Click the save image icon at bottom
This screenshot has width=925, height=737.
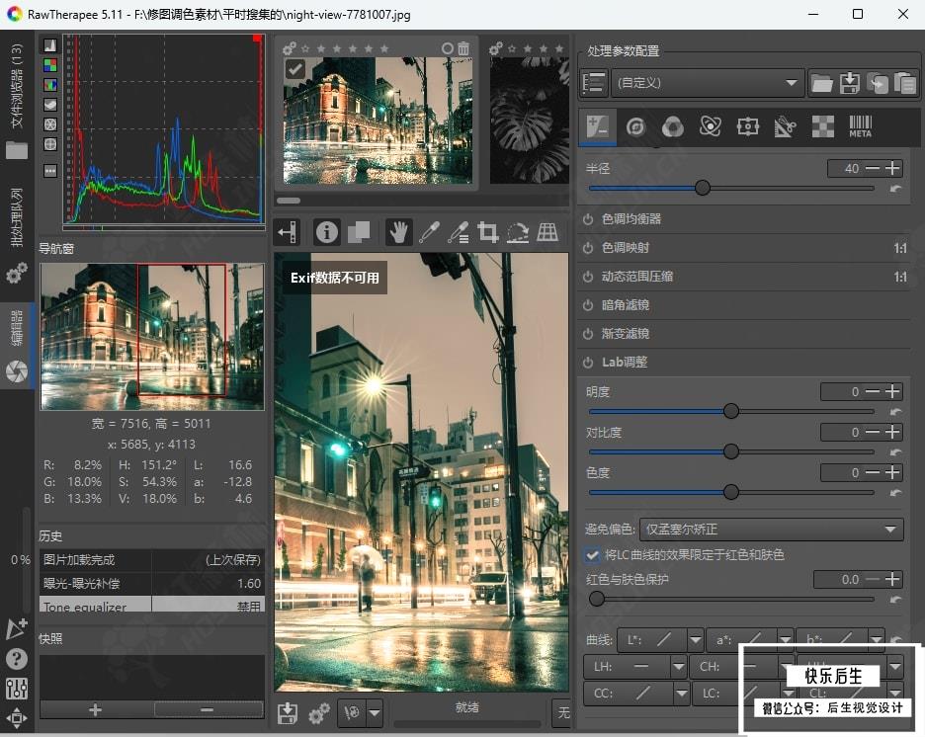(x=288, y=713)
